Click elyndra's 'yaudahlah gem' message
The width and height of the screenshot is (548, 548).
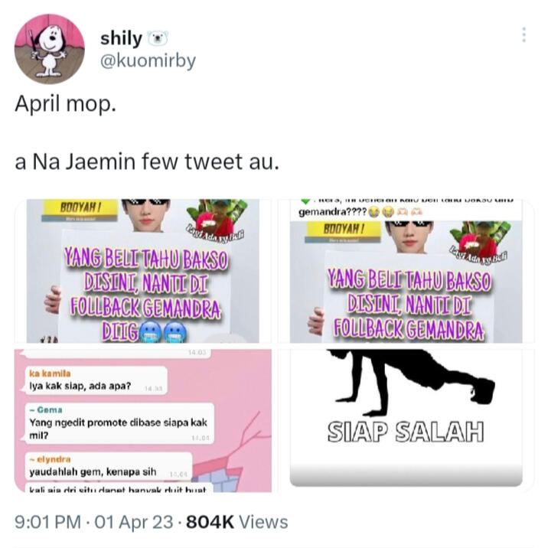pos(109,468)
